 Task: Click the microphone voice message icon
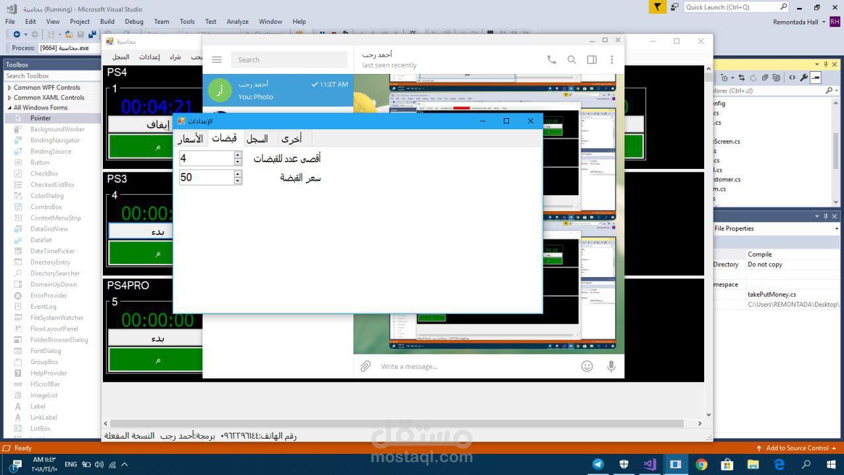coord(611,366)
